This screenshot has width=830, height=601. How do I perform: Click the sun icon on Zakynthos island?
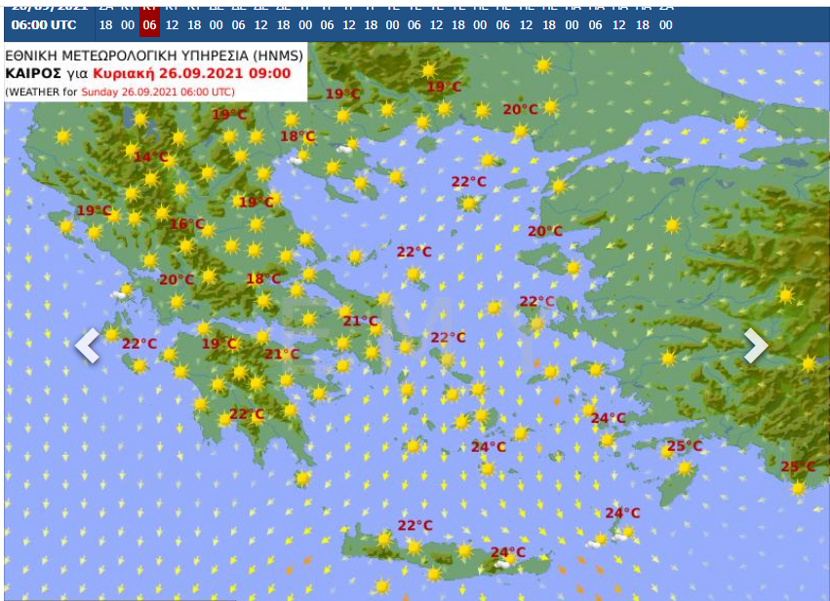(x=139, y=365)
